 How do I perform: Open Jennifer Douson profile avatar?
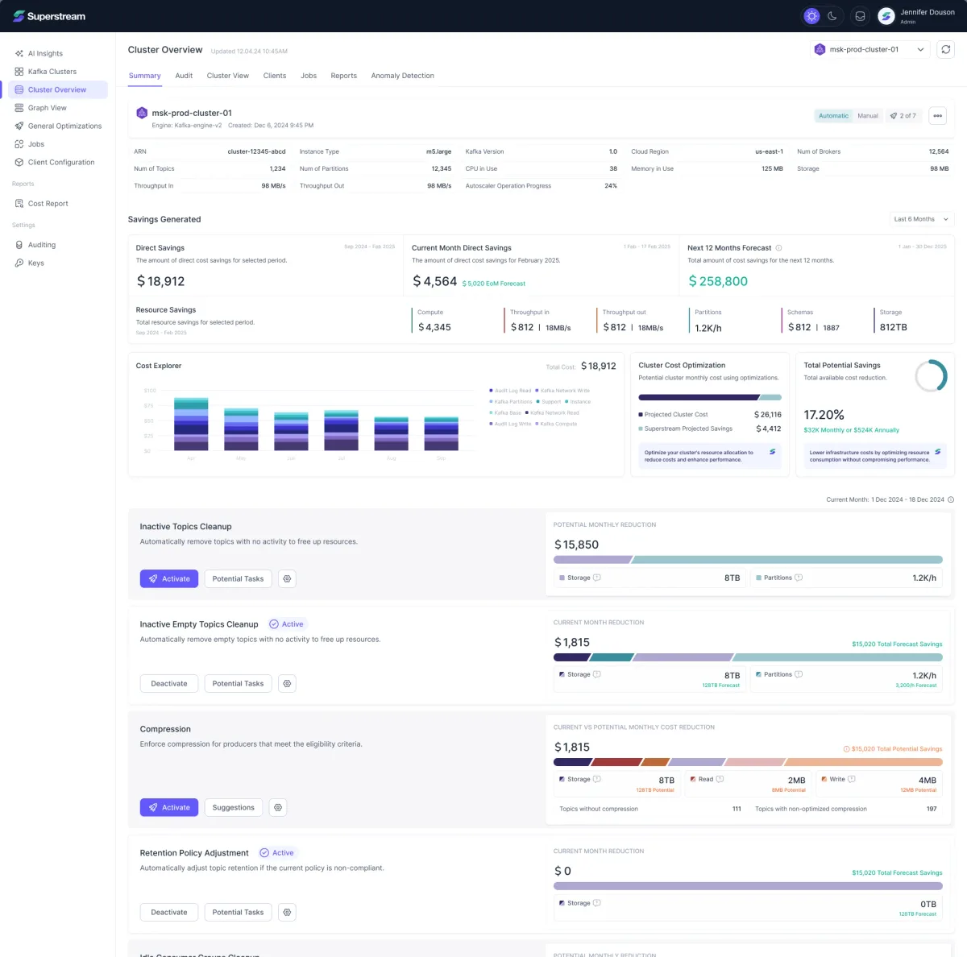coord(886,16)
